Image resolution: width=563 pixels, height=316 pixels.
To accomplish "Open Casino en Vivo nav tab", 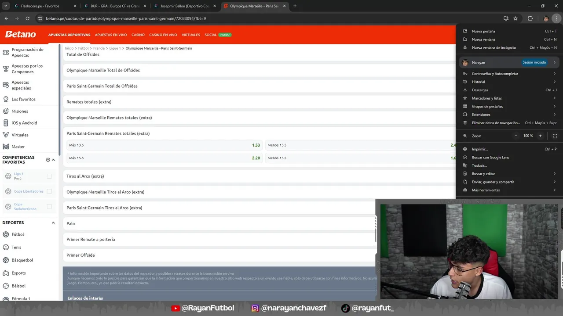I will click(x=163, y=35).
